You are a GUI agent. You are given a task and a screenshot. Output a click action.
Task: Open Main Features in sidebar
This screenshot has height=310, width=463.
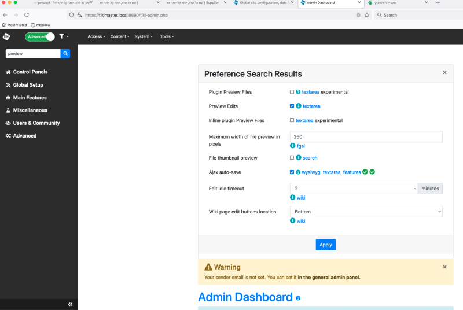click(x=27, y=98)
